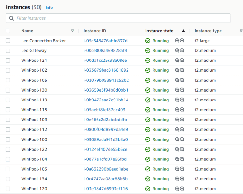The image size is (243, 194).
Task: Select the Leo Connection Broker checkbox
Action: pyautogui.click(x=8, y=41)
